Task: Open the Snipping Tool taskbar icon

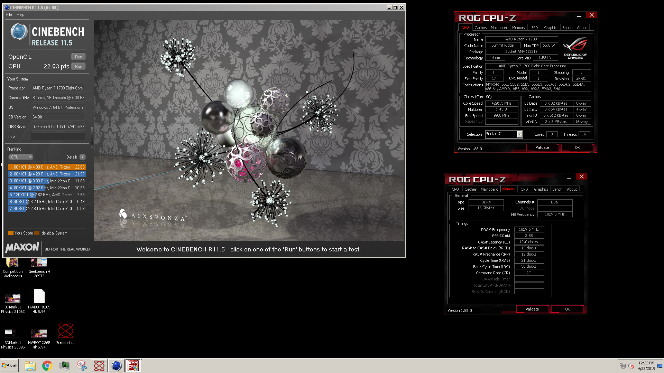Action: coord(82,366)
